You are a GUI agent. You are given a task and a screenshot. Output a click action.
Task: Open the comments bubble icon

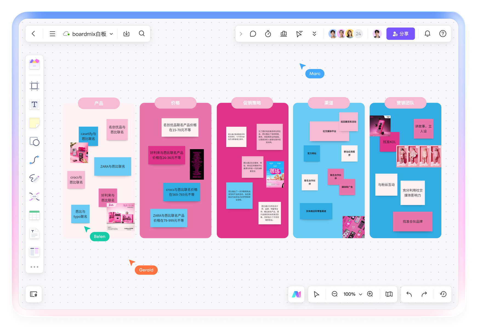[253, 34]
